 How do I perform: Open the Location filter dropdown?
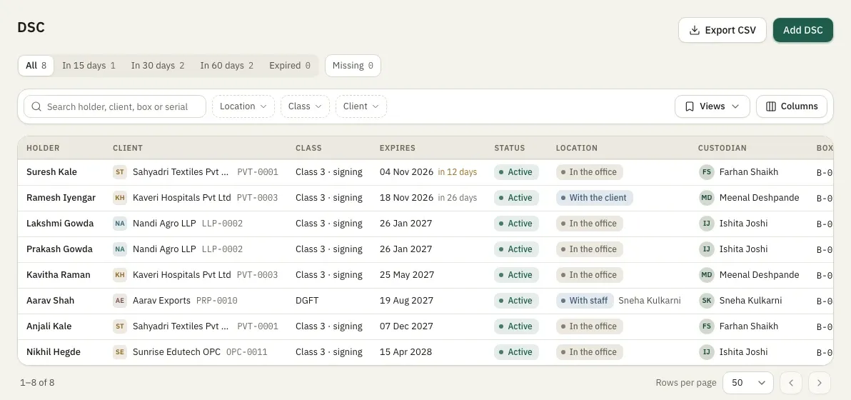pyautogui.click(x=243, y=106)
